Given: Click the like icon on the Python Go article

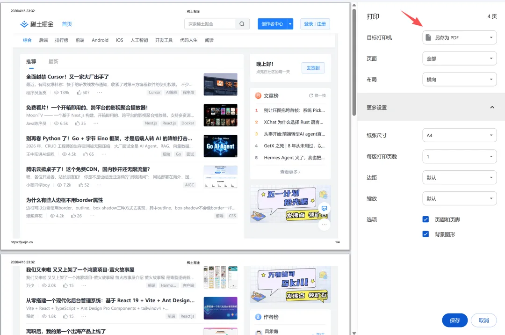Looking at the screenshot, I should click(86, 154).
